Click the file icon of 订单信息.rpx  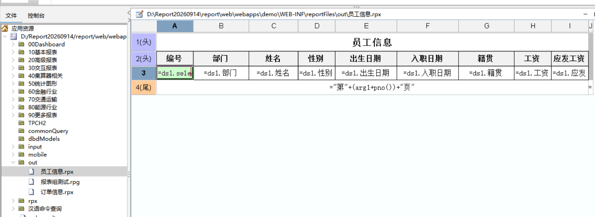tap(32, 192)
